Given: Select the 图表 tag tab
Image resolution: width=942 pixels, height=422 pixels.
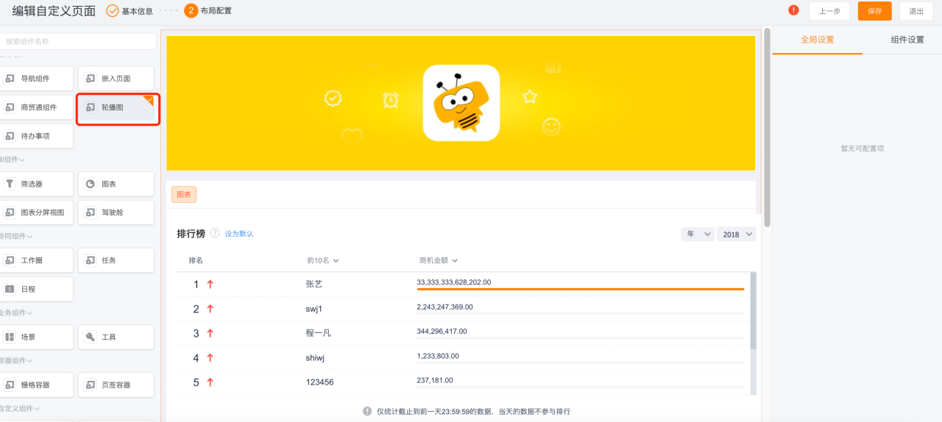Looking at the screenshot, I should (x=184, y=195).
